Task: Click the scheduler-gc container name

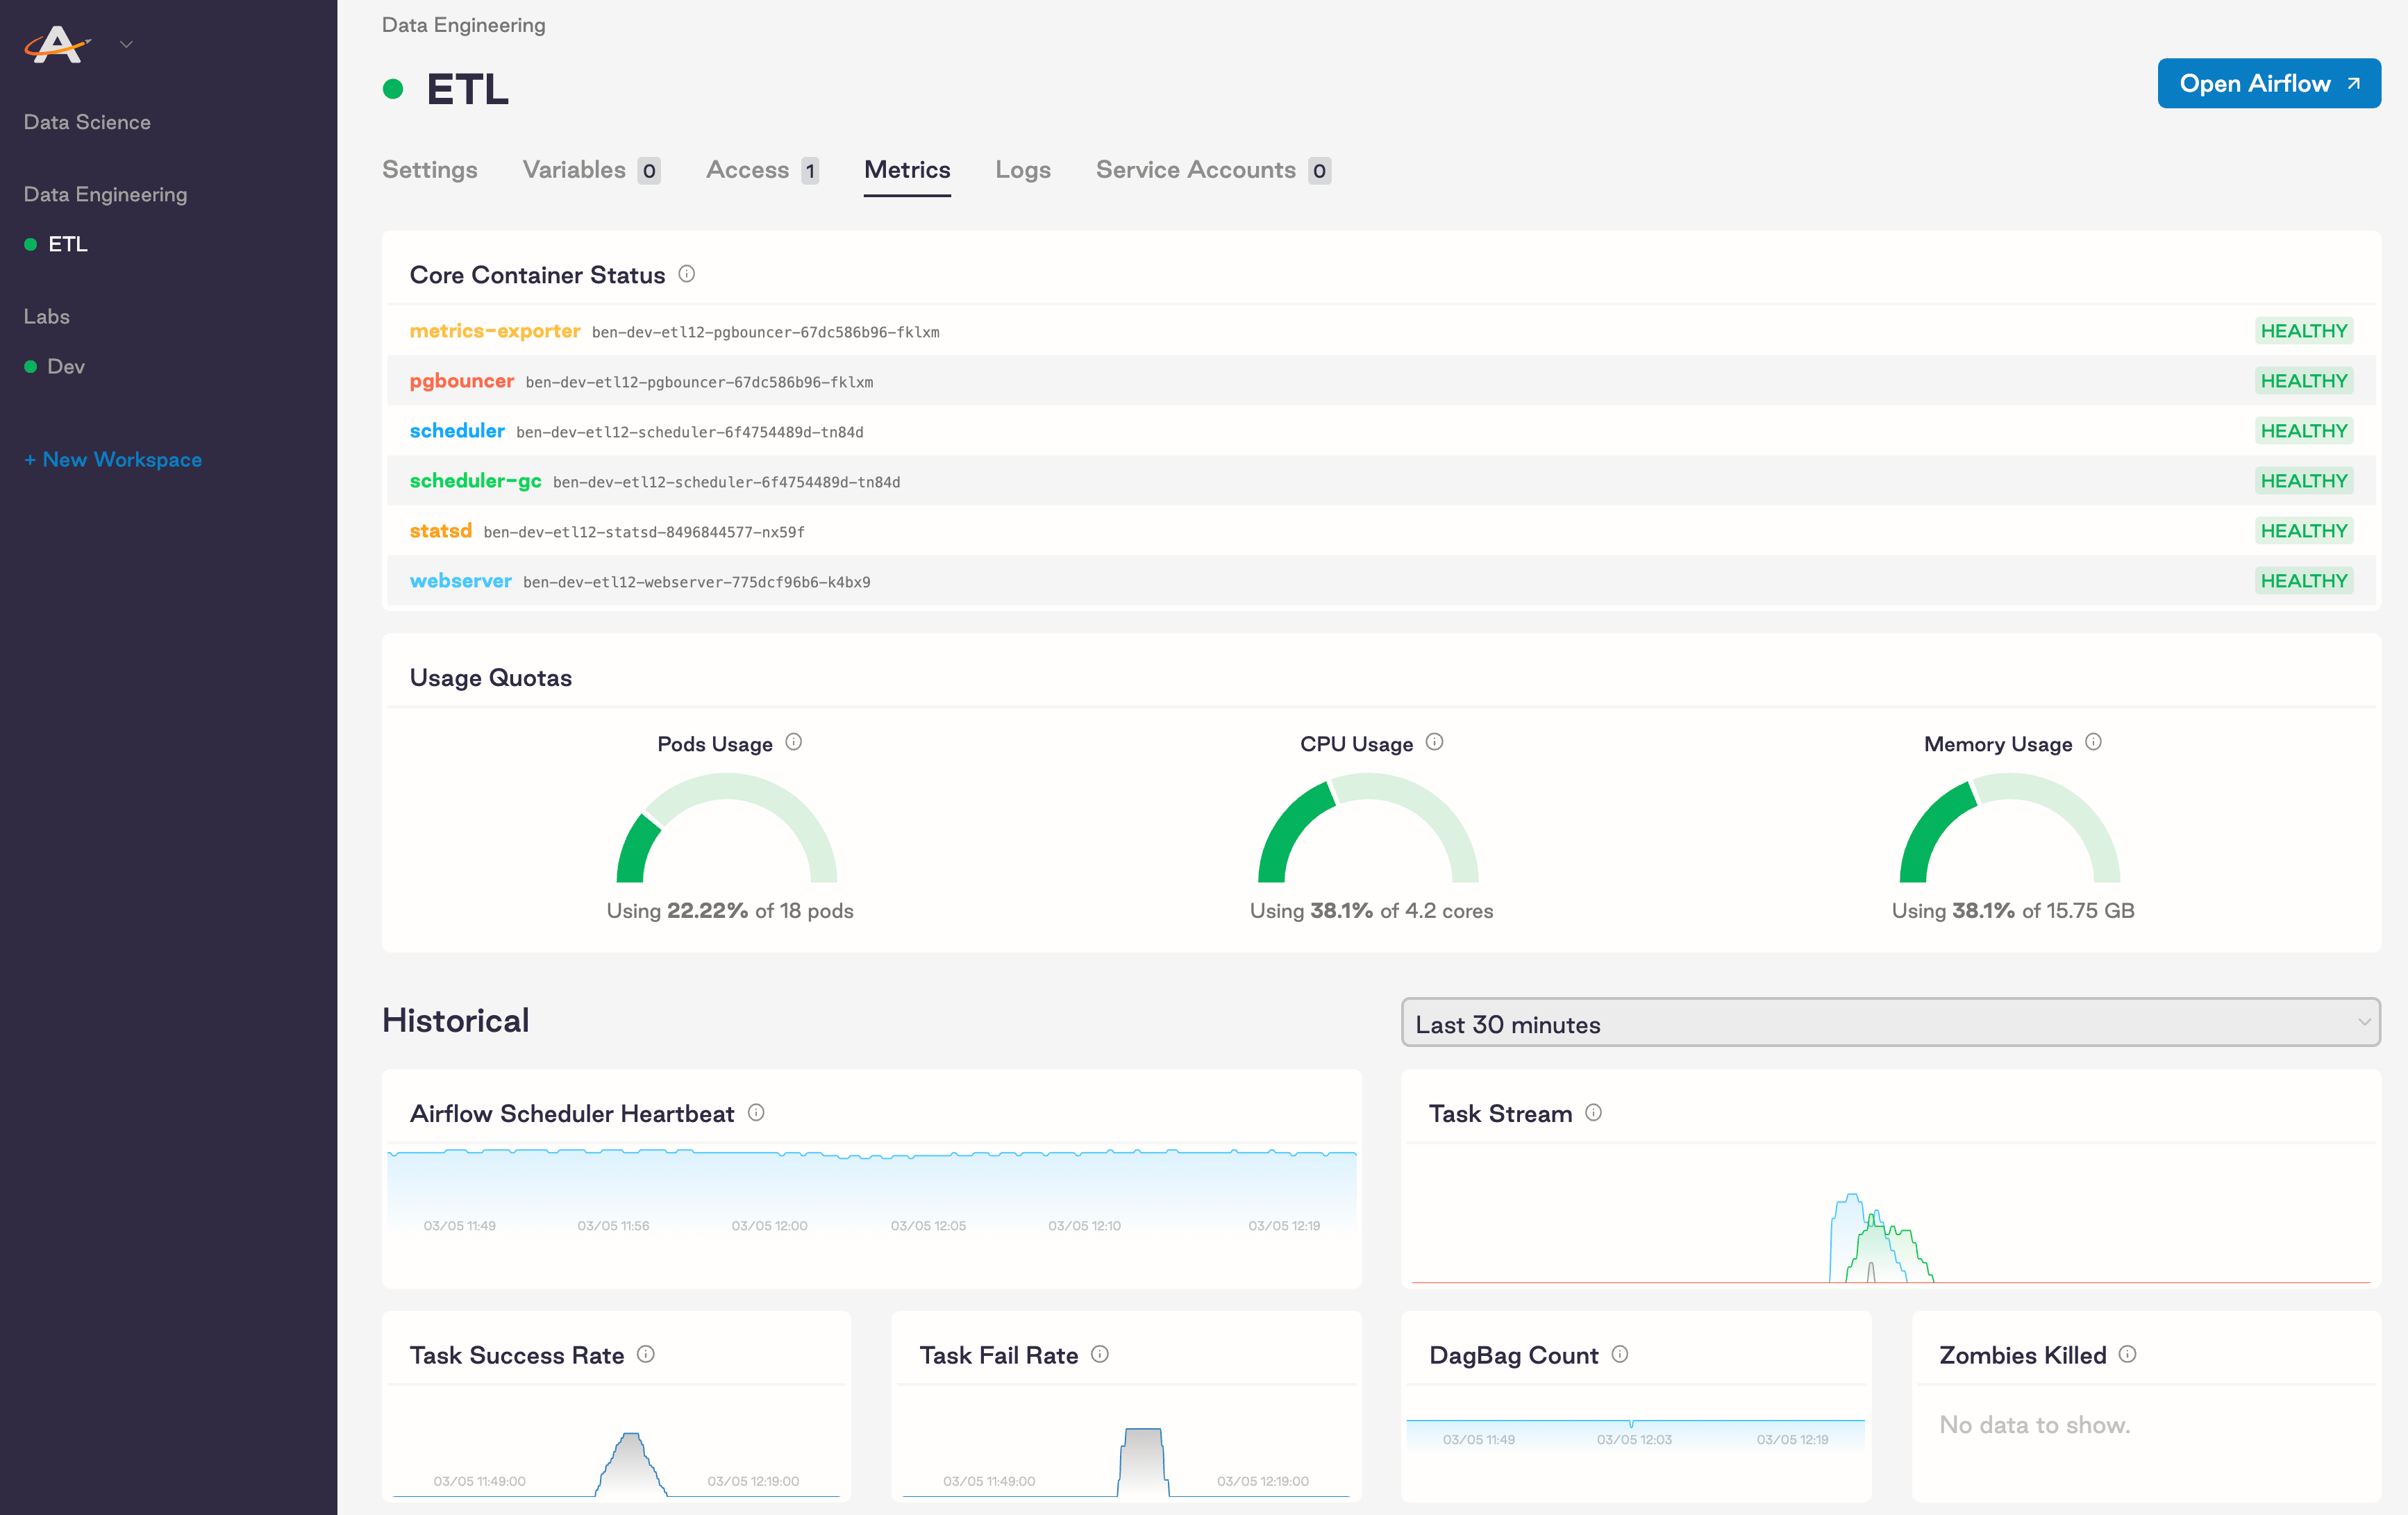Action: 476,481
